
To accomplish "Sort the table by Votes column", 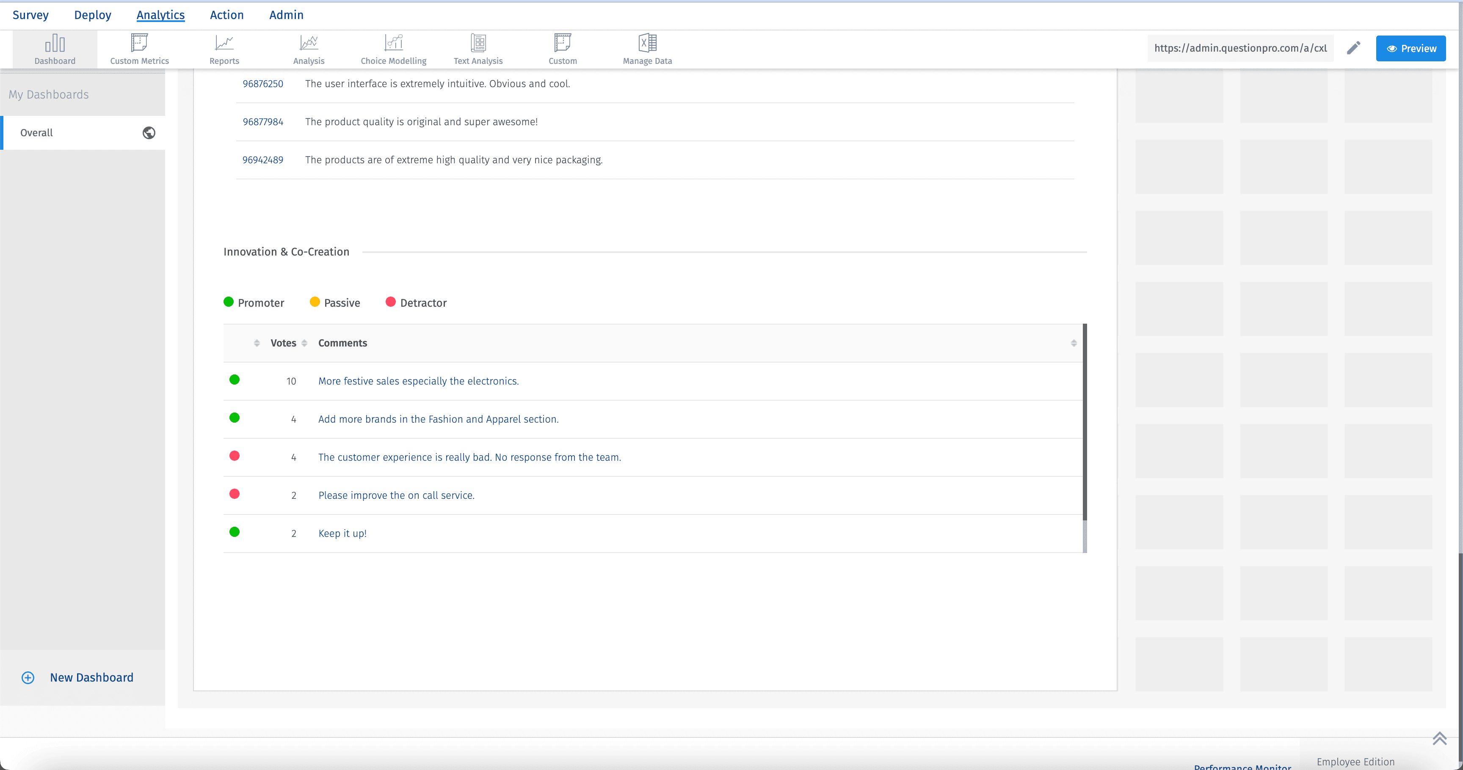I will (304, 343).
